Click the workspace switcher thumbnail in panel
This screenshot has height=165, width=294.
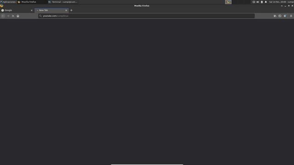pyautogui.click(x=228, y=2)
